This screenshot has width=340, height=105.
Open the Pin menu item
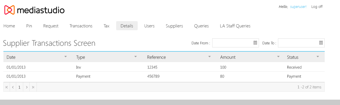(x=29, y=26)
